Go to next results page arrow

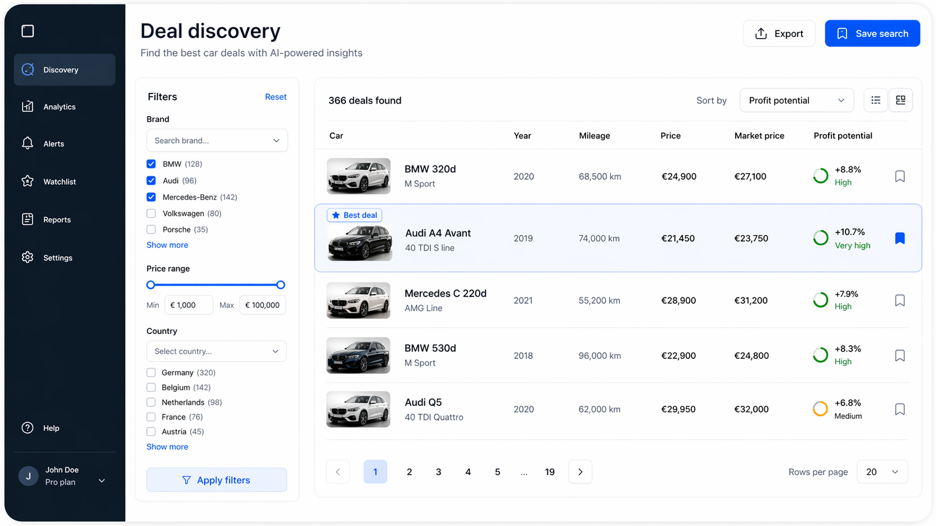pyautogui.click(x=580, y=472)
